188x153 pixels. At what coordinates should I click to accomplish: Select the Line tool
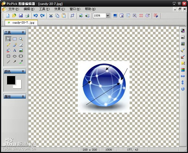pos(8,62)
